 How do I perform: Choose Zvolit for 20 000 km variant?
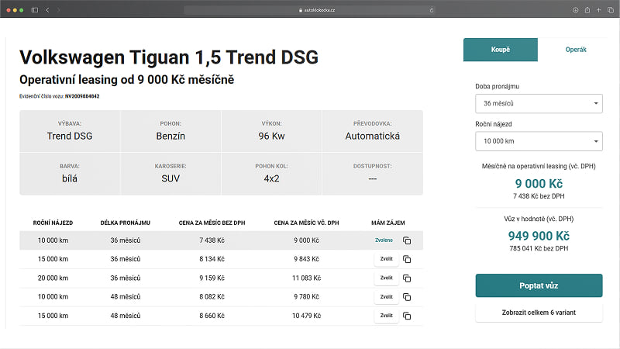click(386, 278)
